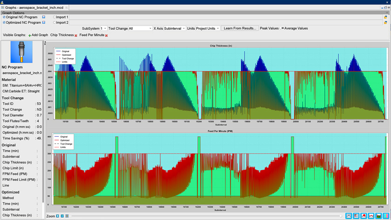The height and width of the screenshot is (220, 391).
Task: Enable the Import 1 checkbox
Action: (54, 17)
